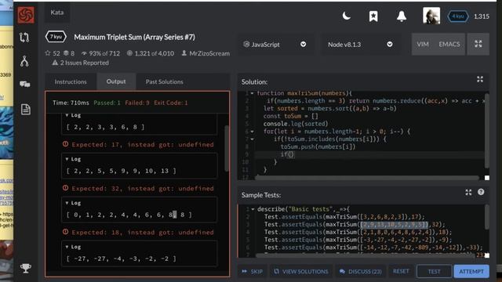
Task: Click the SKIP button
Action: click(x=253, y=272)
